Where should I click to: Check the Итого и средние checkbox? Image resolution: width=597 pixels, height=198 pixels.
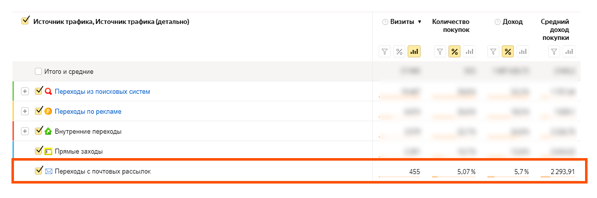(x=38, y=71)
